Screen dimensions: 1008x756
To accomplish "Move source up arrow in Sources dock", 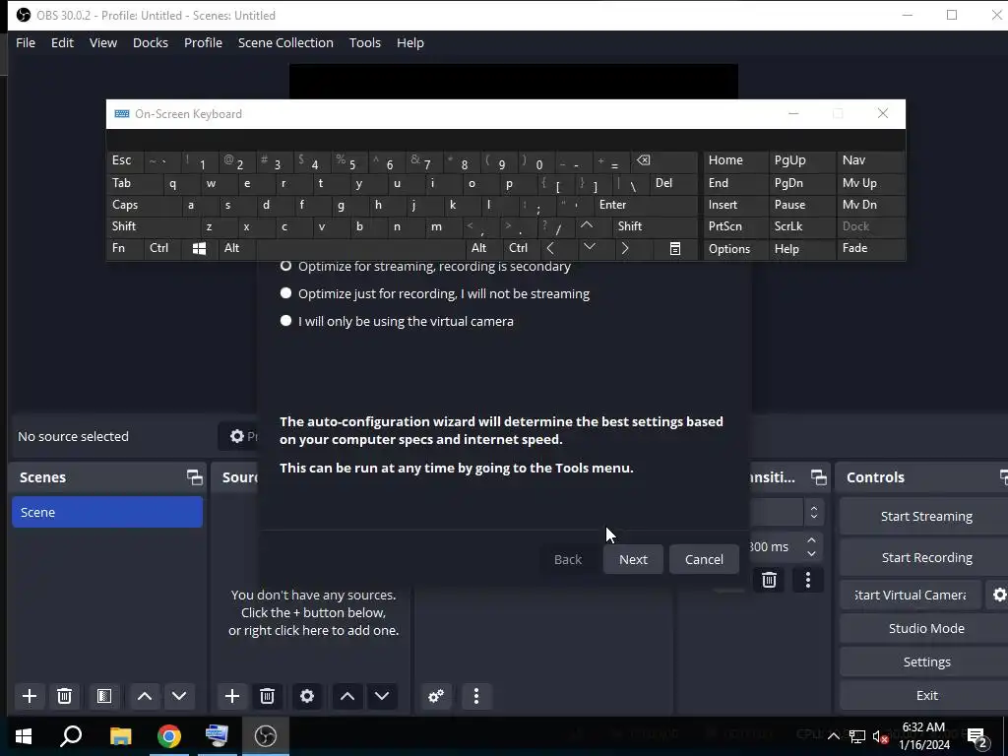I will (x=347, y=696).
